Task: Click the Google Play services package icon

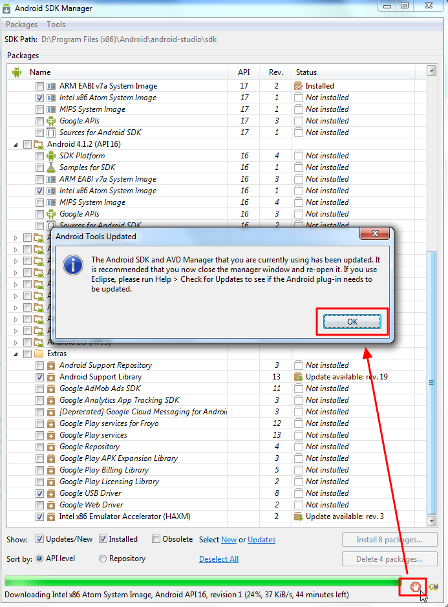Action: pos(51,436)
